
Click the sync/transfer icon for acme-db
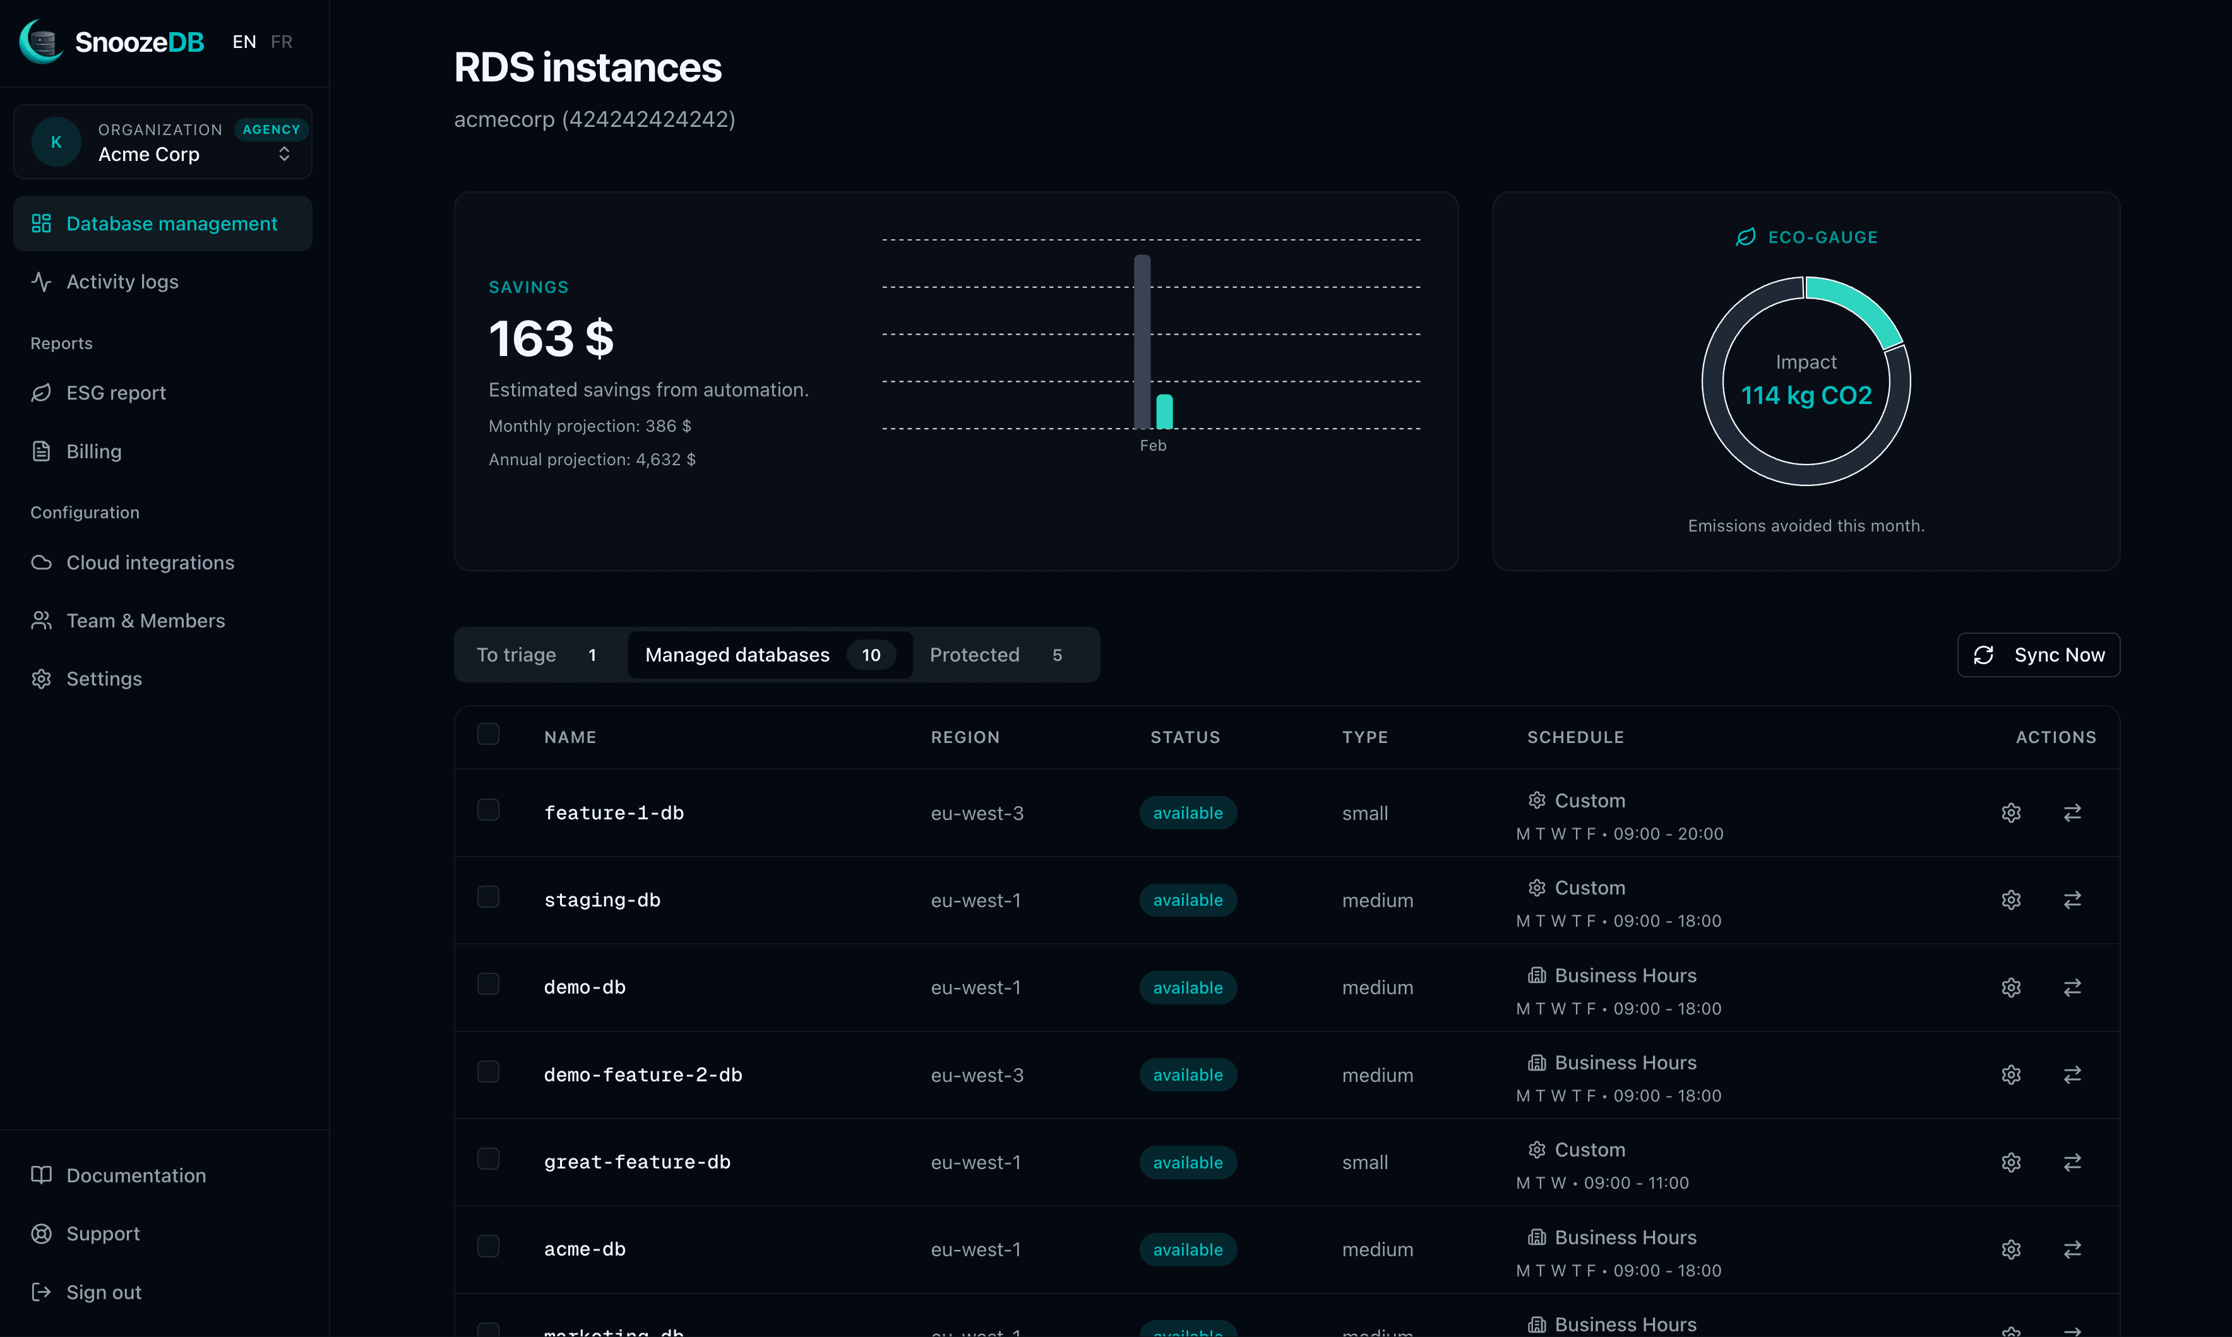pyautogui.click(x=2072, y=1249)
